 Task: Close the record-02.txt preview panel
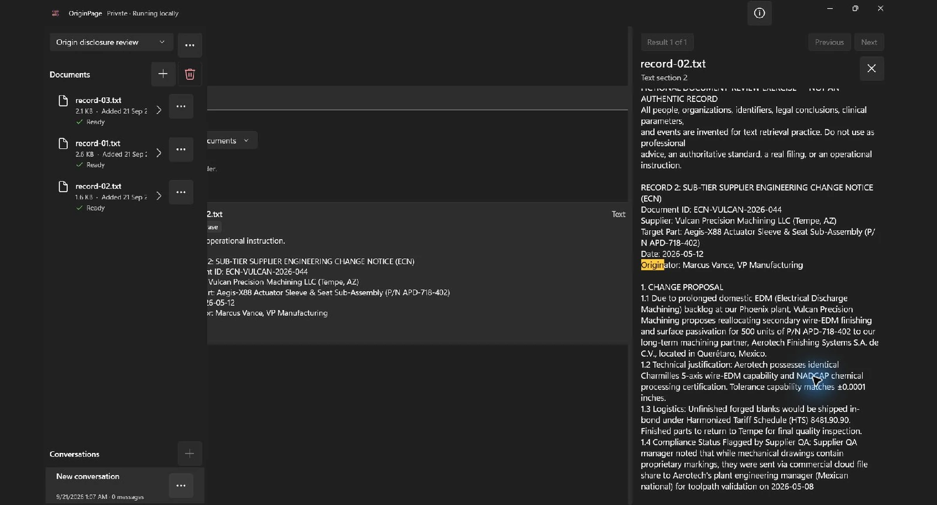[871, 69]
